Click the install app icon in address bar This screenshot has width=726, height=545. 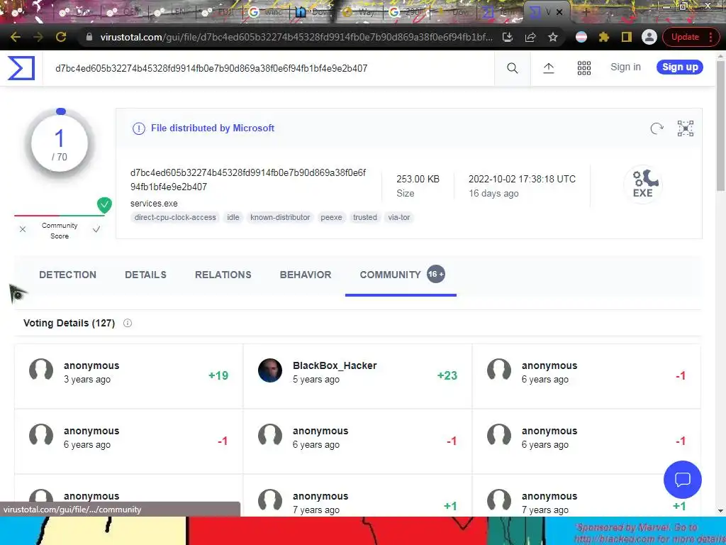pos(508,37)
